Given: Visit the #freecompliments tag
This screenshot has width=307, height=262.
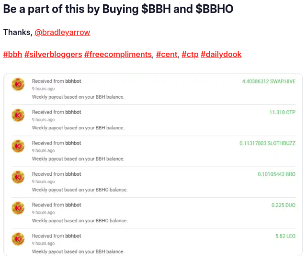Looking at the screenshot, I should pyautogui.click(x=118, y=54).
